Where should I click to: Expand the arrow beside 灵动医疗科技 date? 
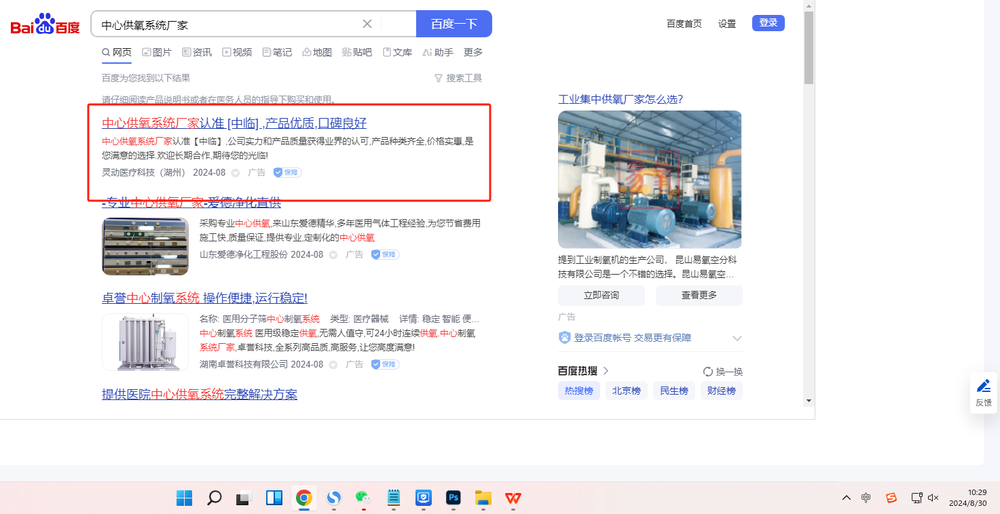pos(236,173)
